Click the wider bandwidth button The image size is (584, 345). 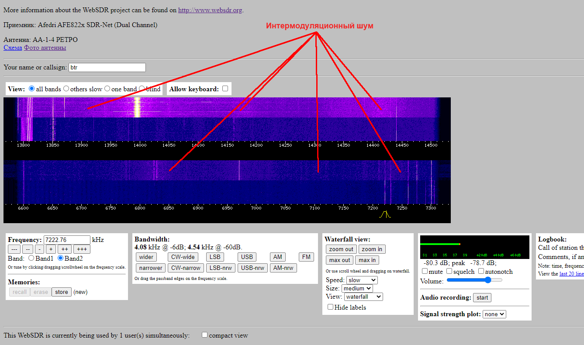[x=146, y=257]
